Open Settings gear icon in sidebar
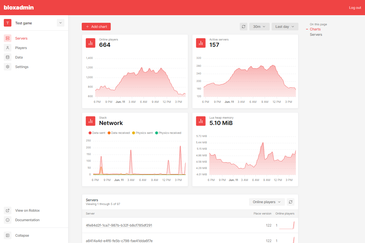This screenshot has height=243, width=365. 8,67
